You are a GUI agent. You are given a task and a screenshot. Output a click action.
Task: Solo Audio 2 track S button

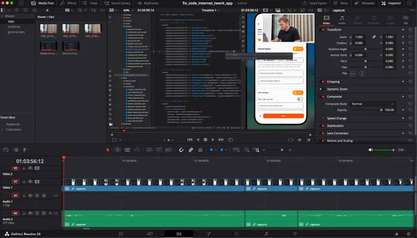pyautogui.click(x=37, y=214)
